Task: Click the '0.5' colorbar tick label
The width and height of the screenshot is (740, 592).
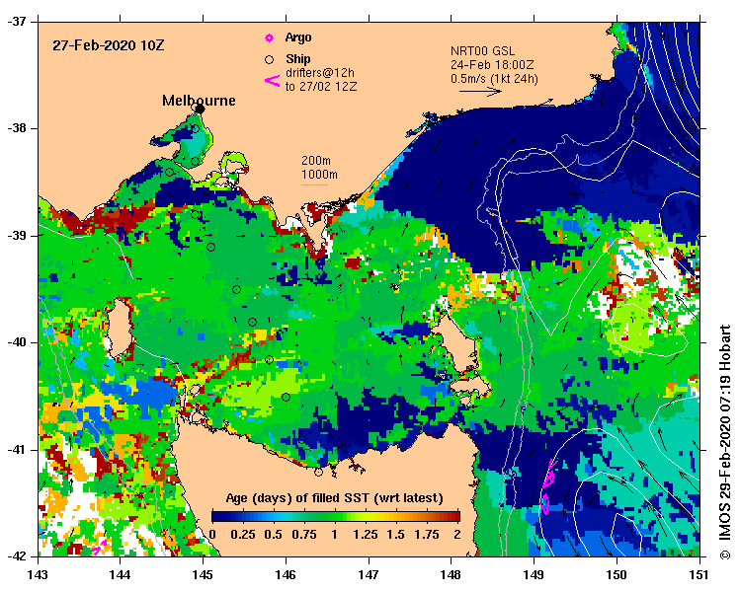Action: coord(274,535)
